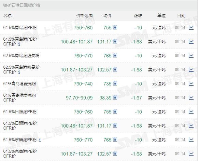This screenshot has height=161, width=198.
Task: Select price range 760~770 in 京唐港PB粉 row
Action: coord(83,140)
